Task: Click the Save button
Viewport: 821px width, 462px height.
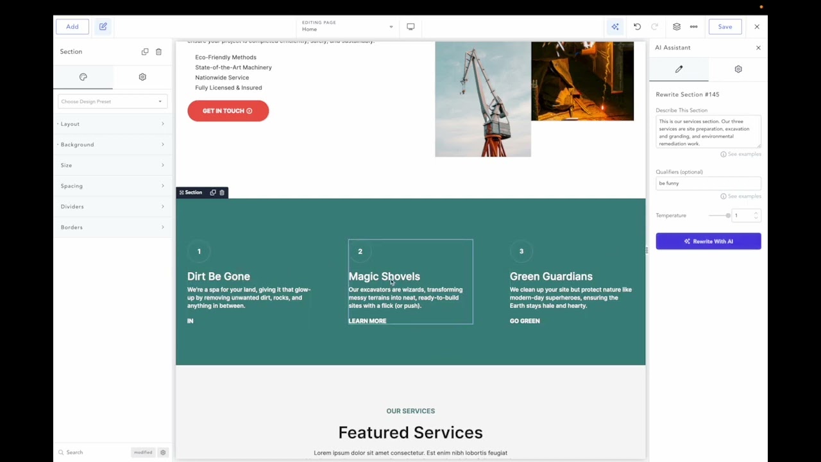Action: tap(725, 27)
